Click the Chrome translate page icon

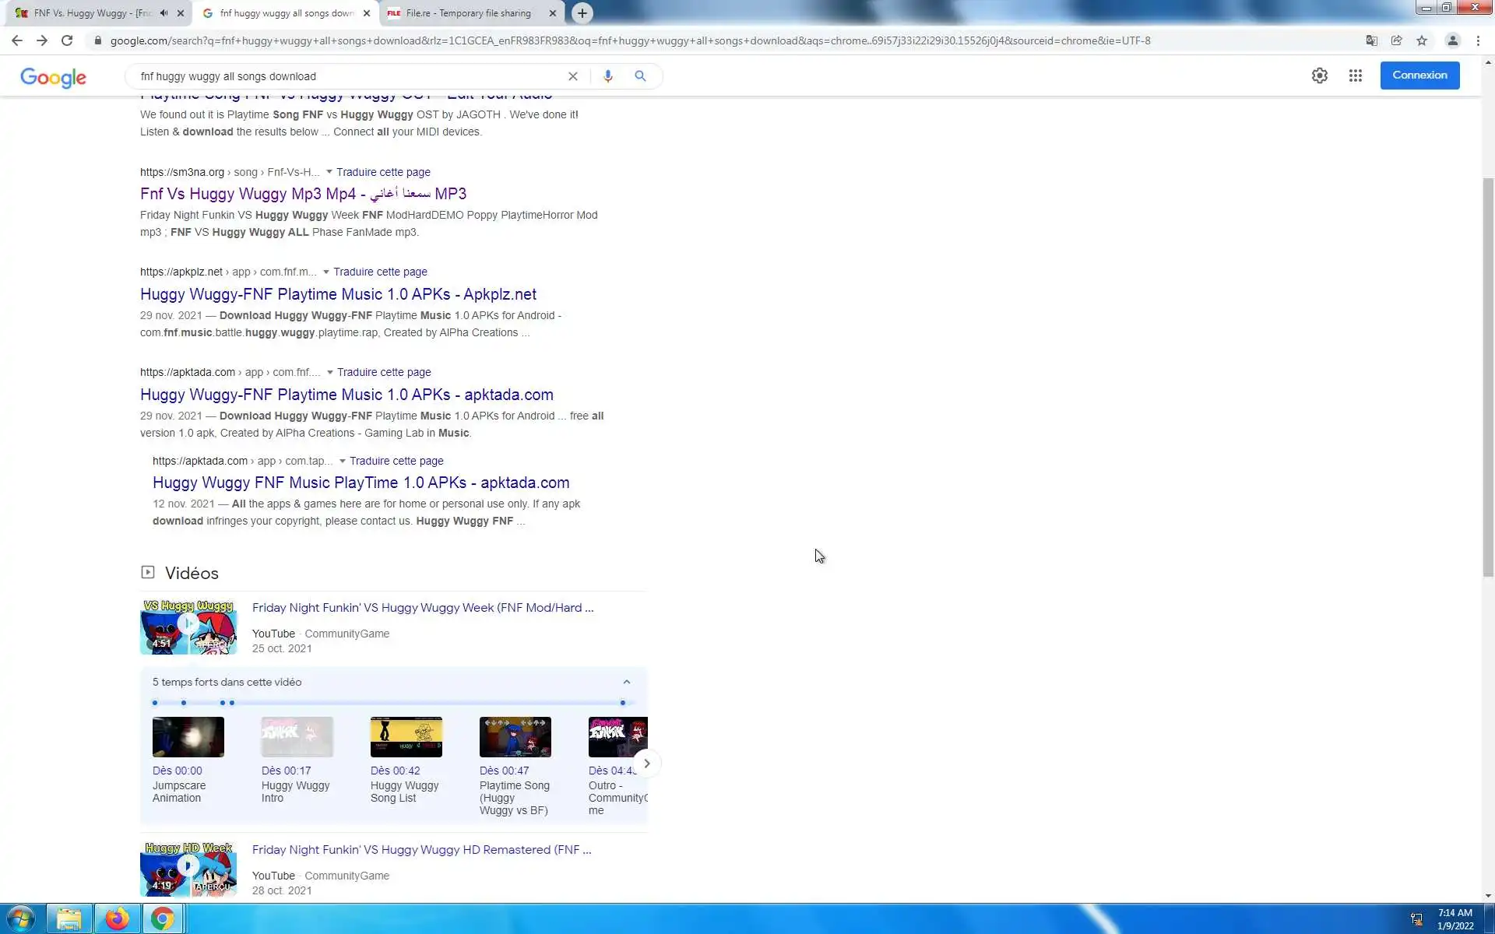1371,40
